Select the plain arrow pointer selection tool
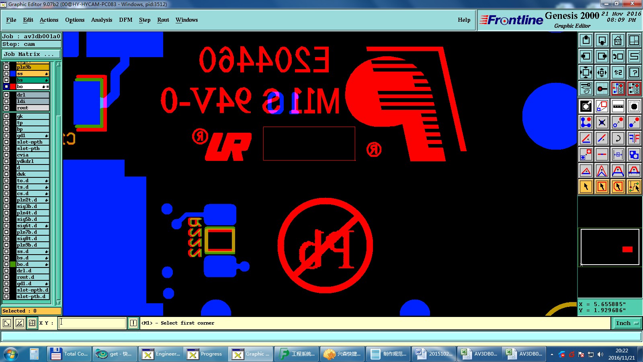This screenshot has height=362, width=643. coord(586,187)
